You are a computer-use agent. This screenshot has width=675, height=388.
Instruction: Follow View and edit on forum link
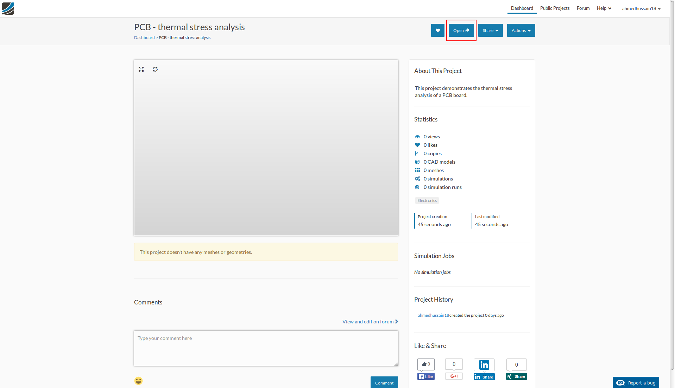(370, 322)
